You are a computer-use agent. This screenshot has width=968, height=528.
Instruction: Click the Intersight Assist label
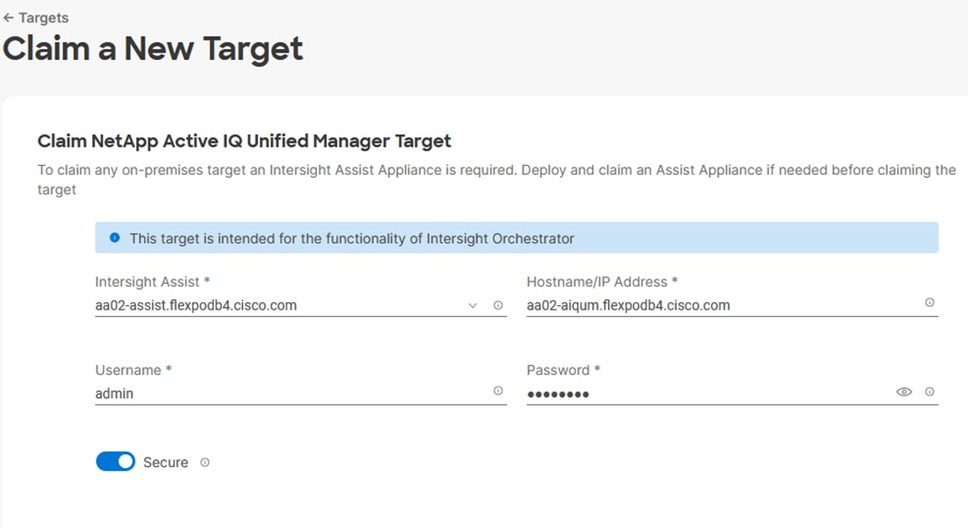153,282
